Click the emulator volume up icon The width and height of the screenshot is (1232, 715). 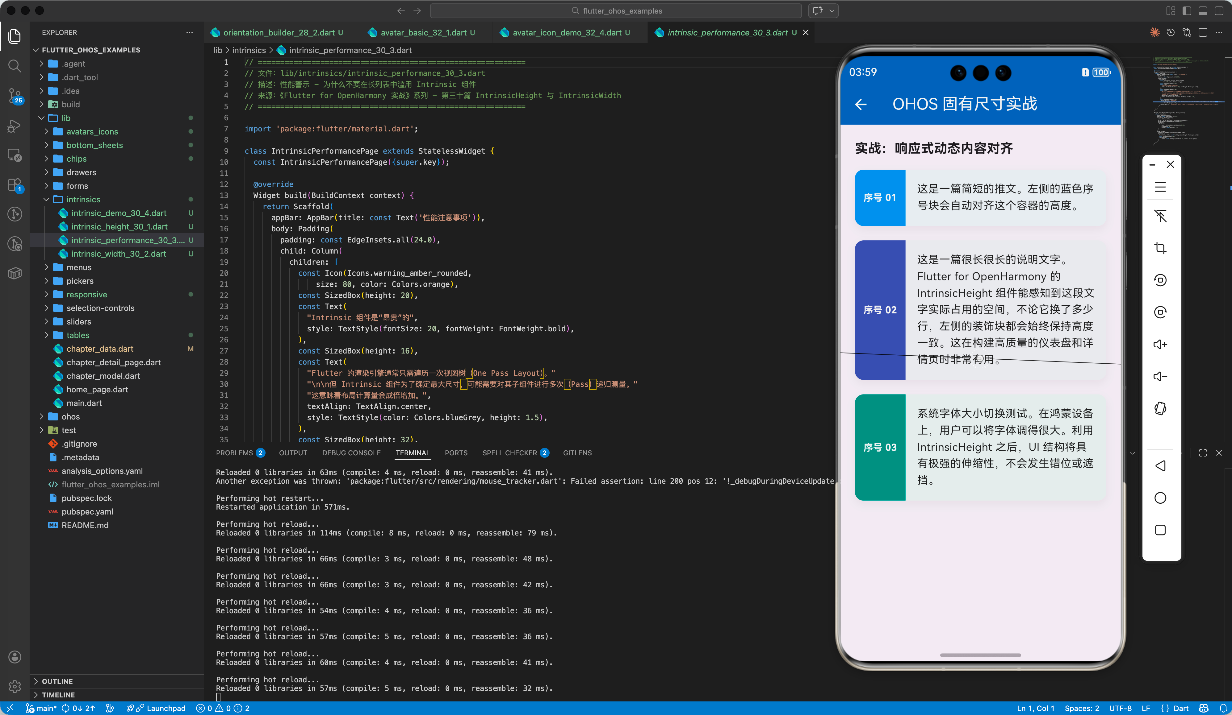pyautogui.click(x=1160, y=344)
